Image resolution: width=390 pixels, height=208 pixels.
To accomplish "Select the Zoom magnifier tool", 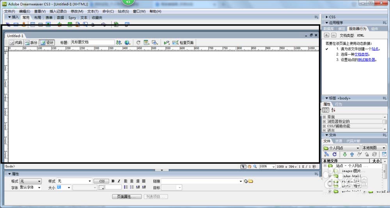I will [x=255, y=166].
